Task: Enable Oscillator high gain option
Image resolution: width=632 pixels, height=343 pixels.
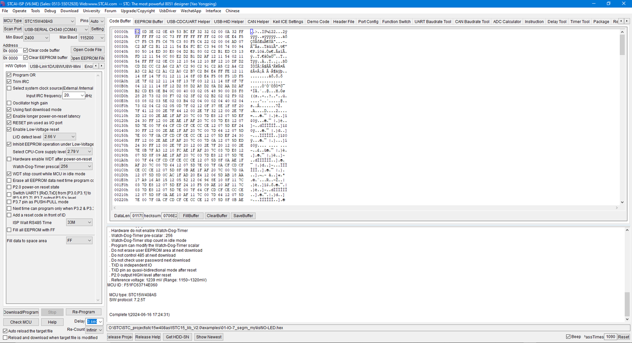Action: tap(9, 103)
